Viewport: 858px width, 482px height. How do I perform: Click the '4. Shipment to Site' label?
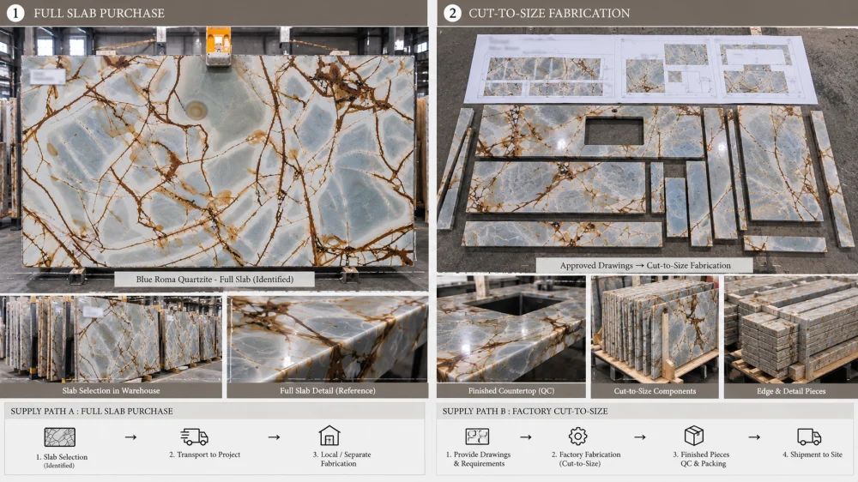[812, 455]
